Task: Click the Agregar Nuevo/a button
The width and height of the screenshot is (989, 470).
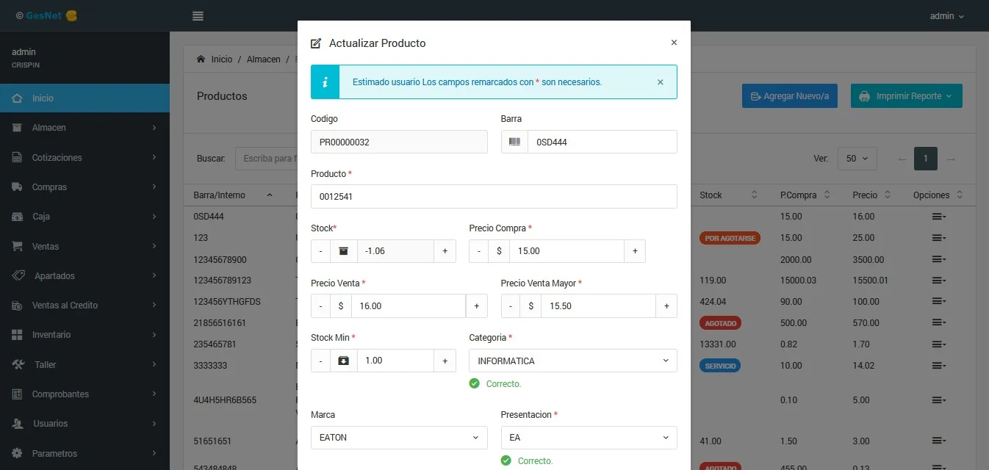Action: pos(789,96)
